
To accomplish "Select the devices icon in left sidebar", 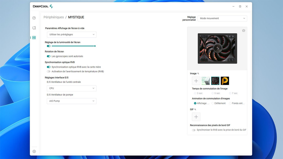I will (34, 38).
